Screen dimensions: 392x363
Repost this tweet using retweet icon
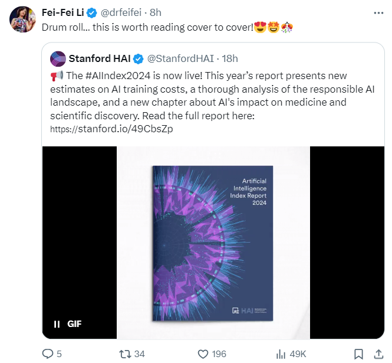125,354
